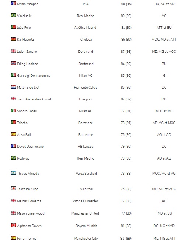Click the English flag next to Jadon Sancho
This screenshot has height=240, width=193.
[14, 51]
